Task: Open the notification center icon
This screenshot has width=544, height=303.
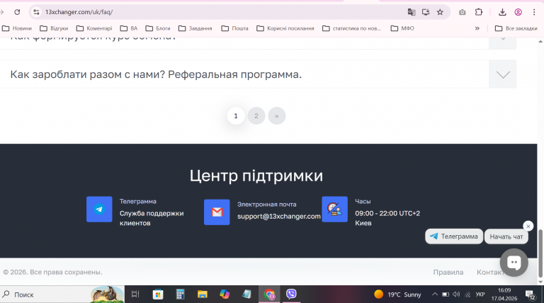Action: point(530,295)
